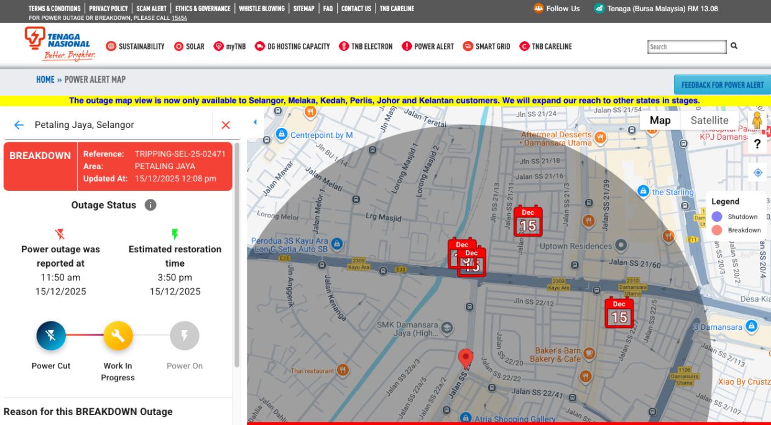This screenshot has width=771, height=425.
Task: Click the Feedback For Power Alert button
Action: [722, 84]
